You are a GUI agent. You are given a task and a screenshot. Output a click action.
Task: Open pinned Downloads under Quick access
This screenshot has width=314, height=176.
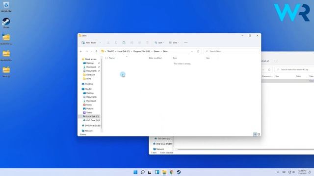[x=91, y=67]
